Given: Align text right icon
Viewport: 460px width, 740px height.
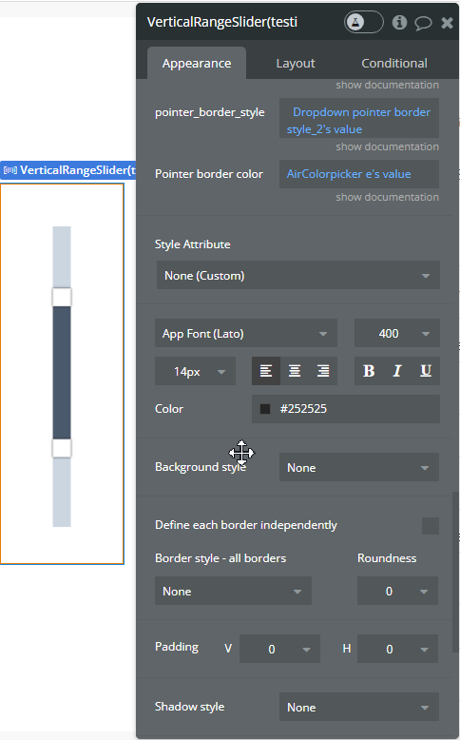Looking at the screenshot, I should point(323,371).
